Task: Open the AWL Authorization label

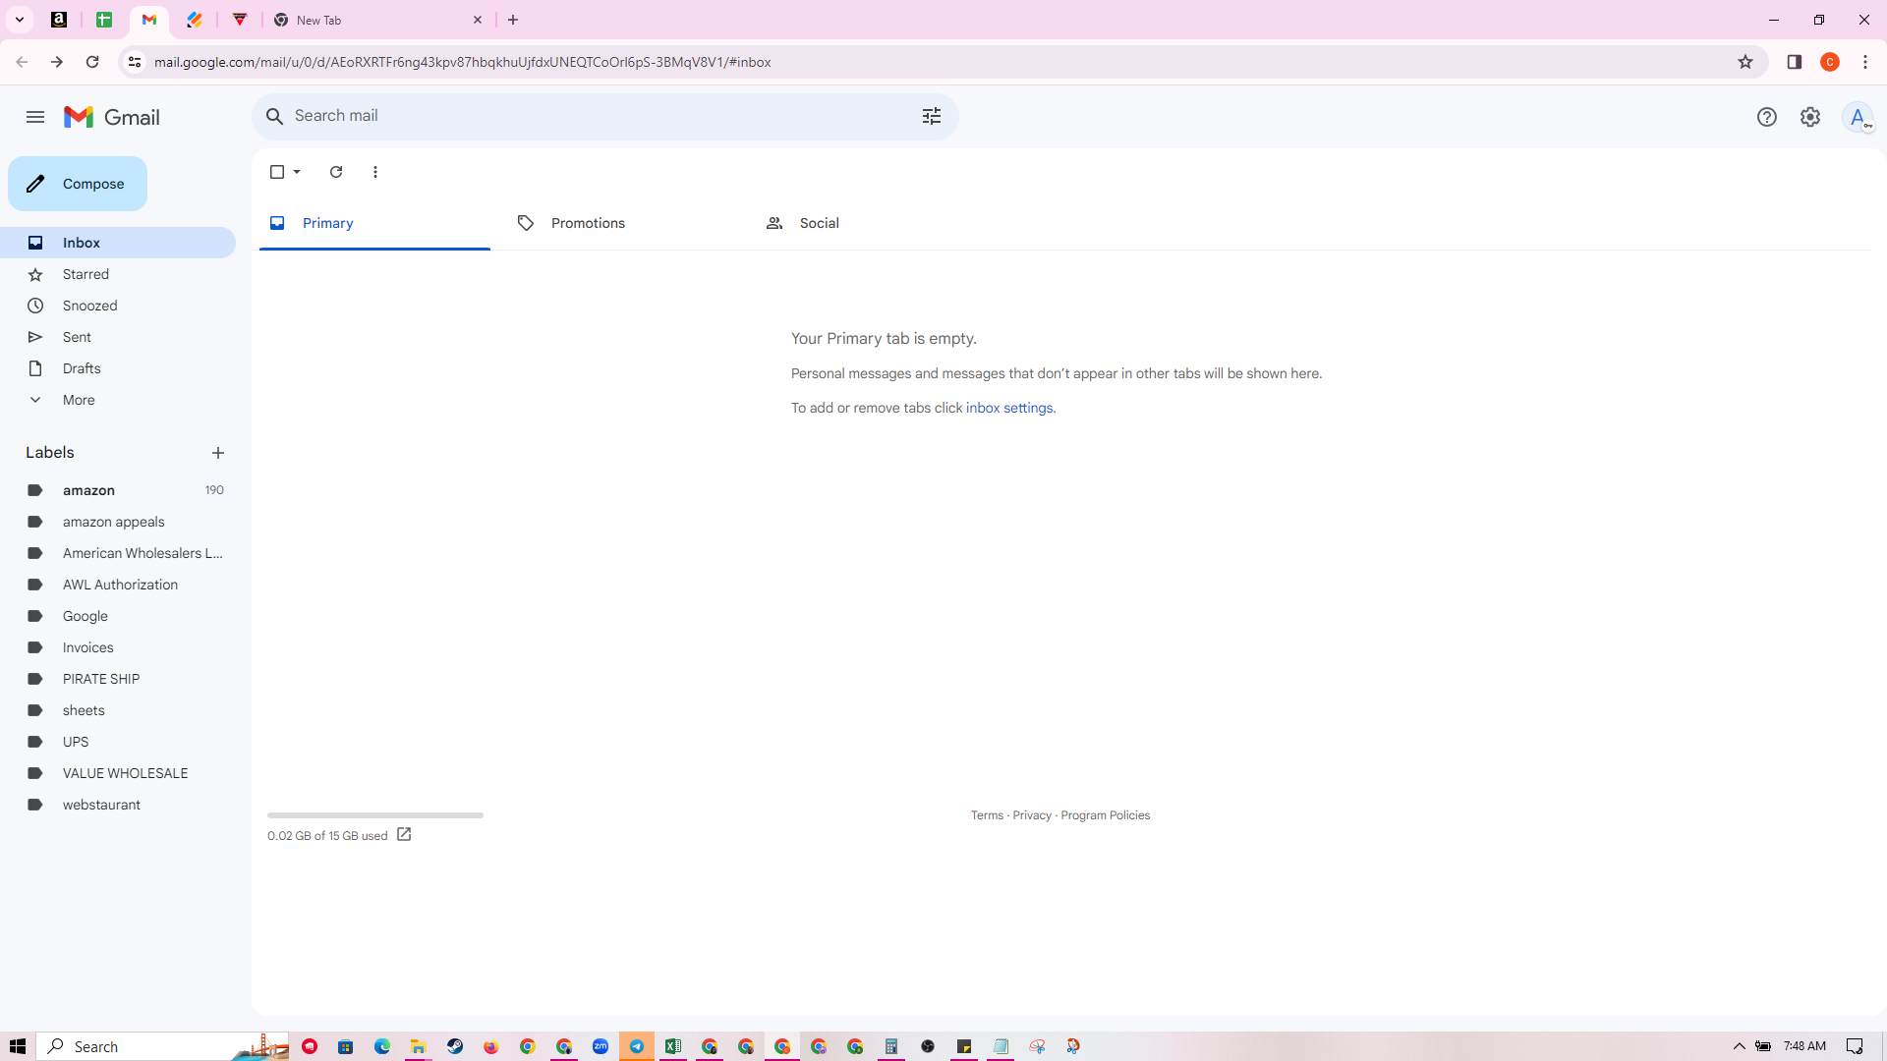Action: [118, 585]
